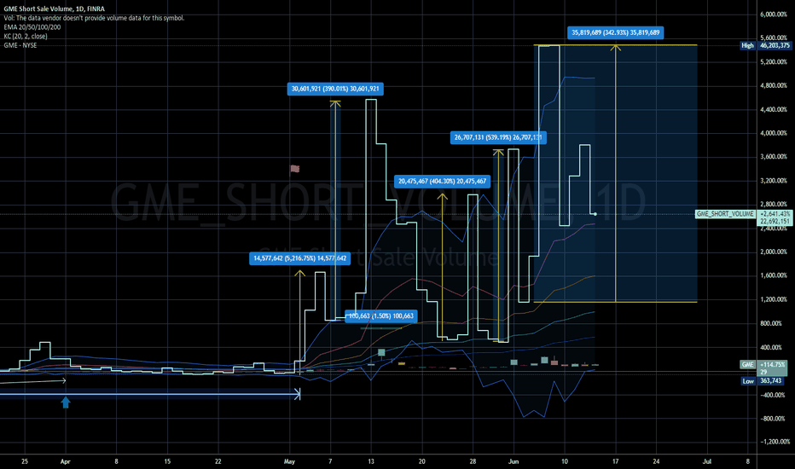795x469 pixels.
Task: Click 'Jul' on the date axis
Action: click(707, 462)
